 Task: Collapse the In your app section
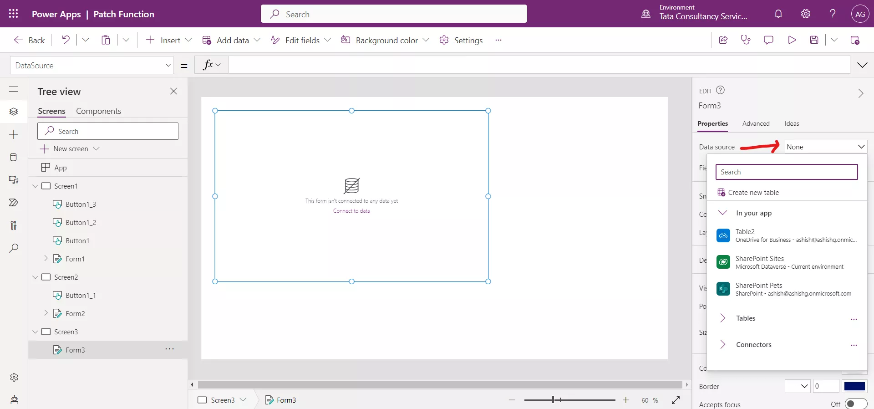click(722, 213)
